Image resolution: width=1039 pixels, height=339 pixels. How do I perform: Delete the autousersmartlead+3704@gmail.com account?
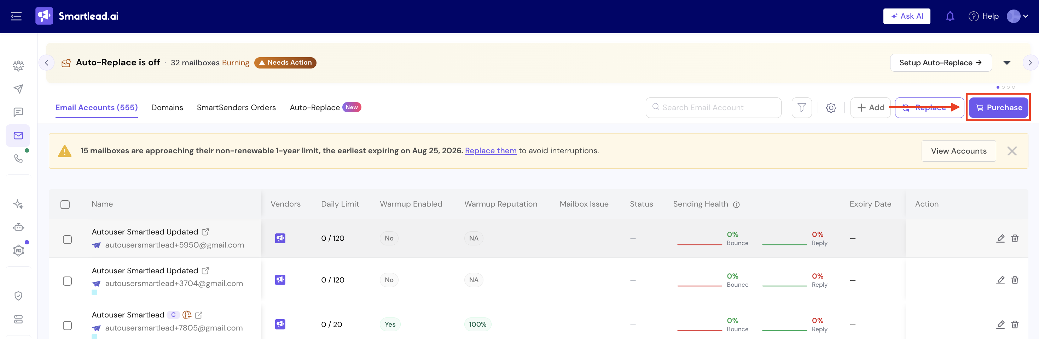(1015, 280)
